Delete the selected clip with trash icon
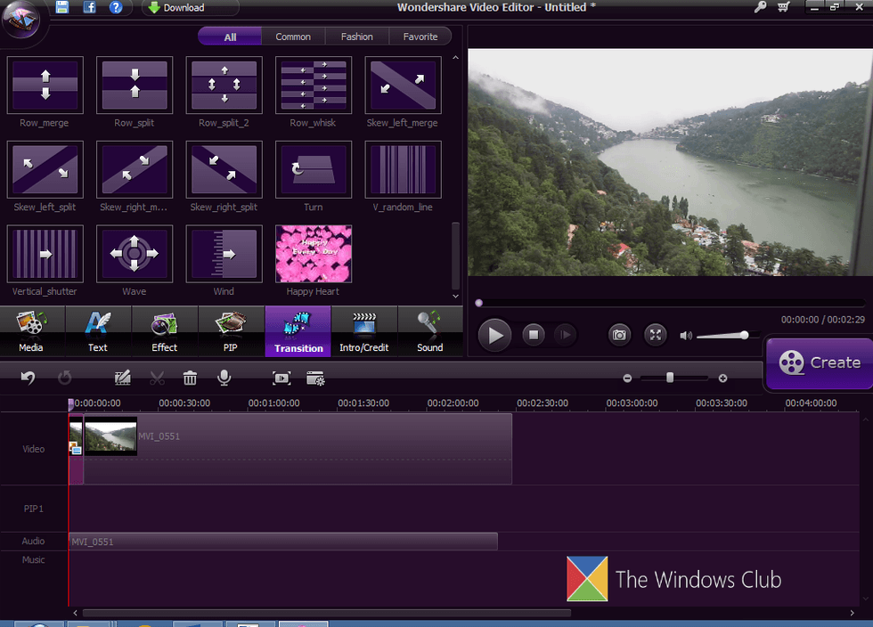Image resolution: width=873 pixels, height=627 pixels. [190, 379]
